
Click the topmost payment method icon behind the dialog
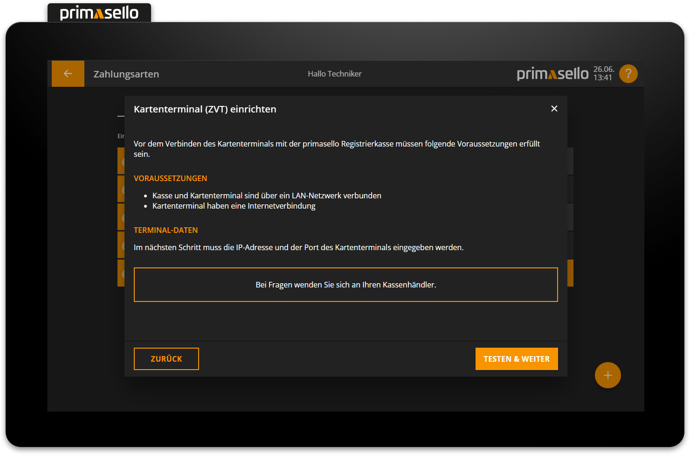[123, 161]
